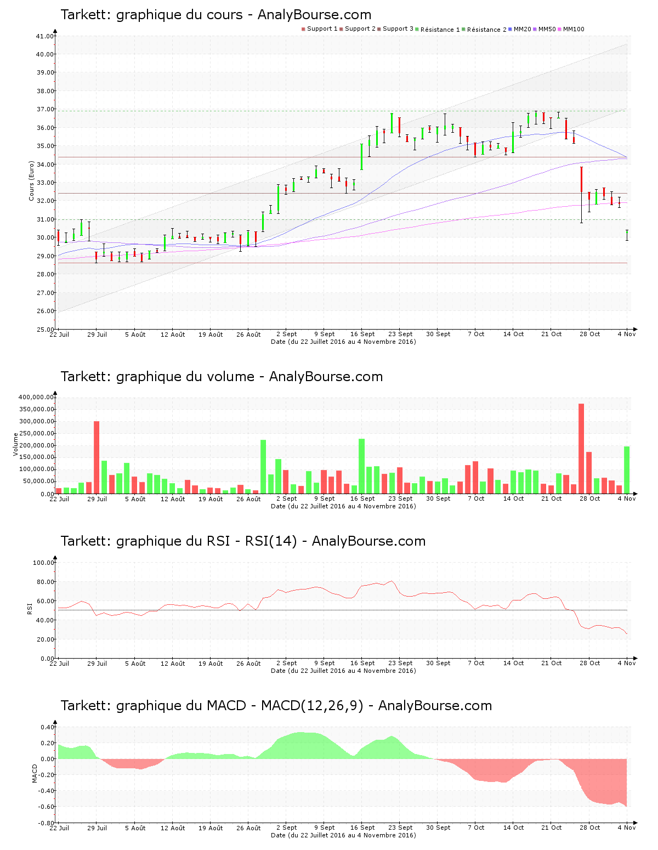Click the '26 Août' date on MACD chart
Screen dimensions: 658x850
248,828
